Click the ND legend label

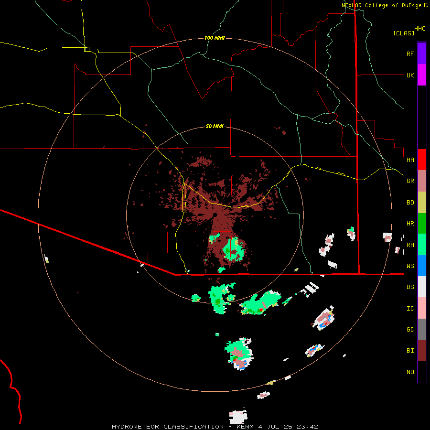point(410,372)
